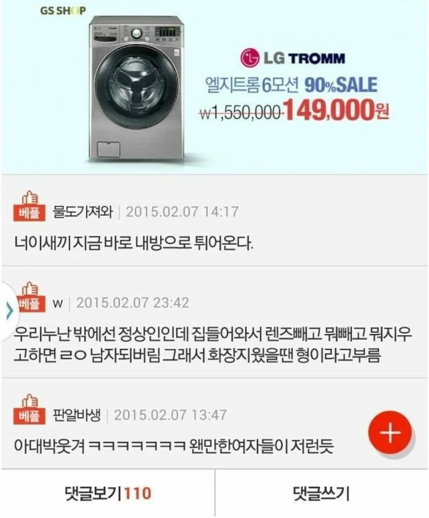This screenshot has height=518, width=429.
Task: Select username 물도가져와
Action: tap(83, 211)
